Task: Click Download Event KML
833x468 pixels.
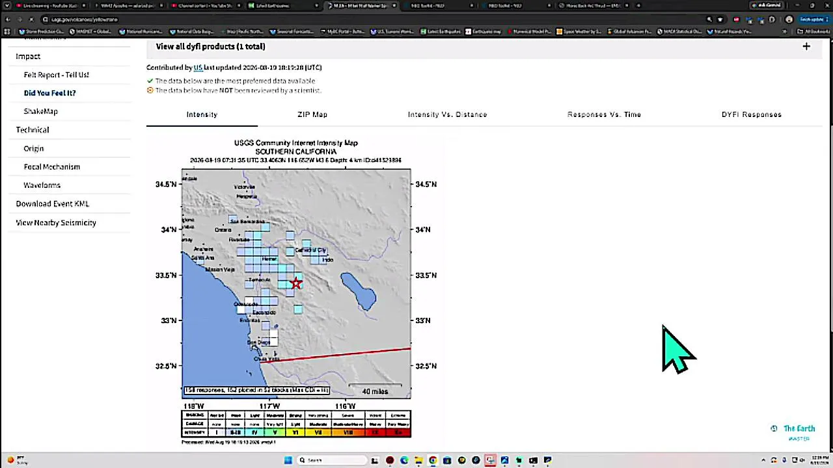Action: click(52, 203)
